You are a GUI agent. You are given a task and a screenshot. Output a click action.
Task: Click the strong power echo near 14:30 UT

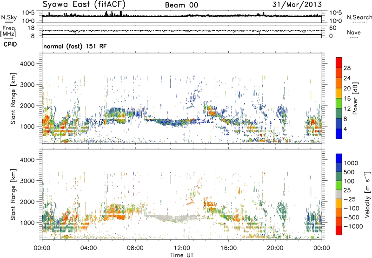coord(211,112)
